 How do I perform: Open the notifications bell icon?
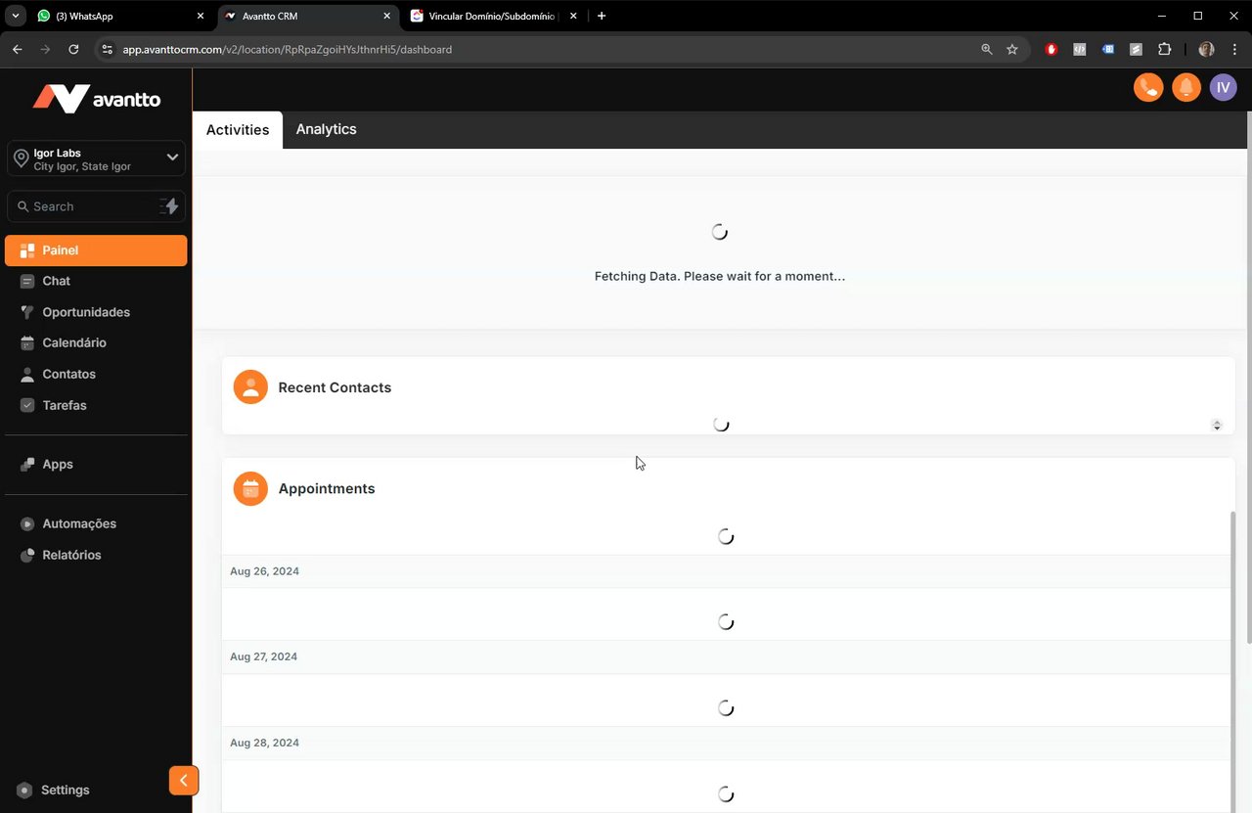pos(1185,87)
